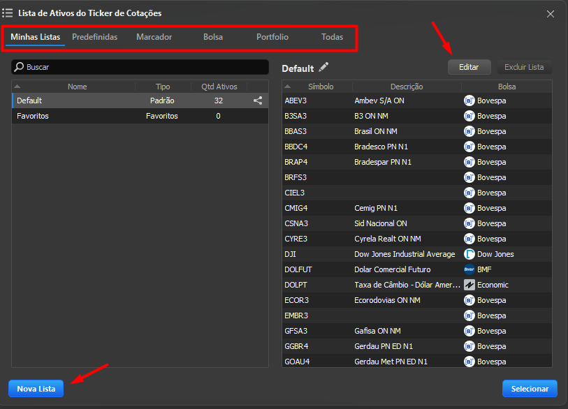The height and width of the screenshot is (409, 568).
Task: Open the Bolsa tab
Action: tap(213, 37)
